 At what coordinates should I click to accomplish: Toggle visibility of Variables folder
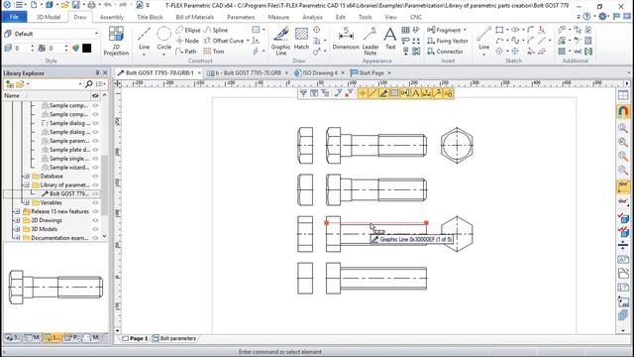tap(95, 202)
